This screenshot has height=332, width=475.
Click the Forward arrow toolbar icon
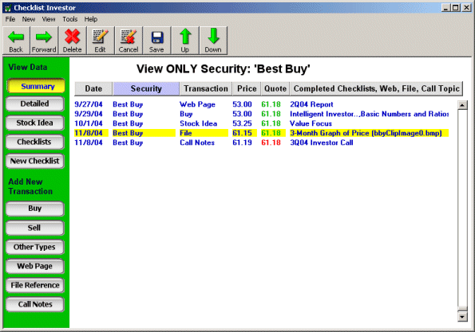44,37
